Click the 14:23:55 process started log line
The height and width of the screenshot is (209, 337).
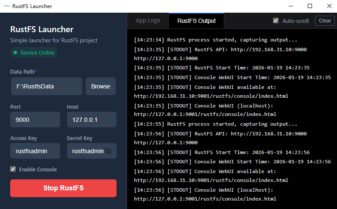215,124
